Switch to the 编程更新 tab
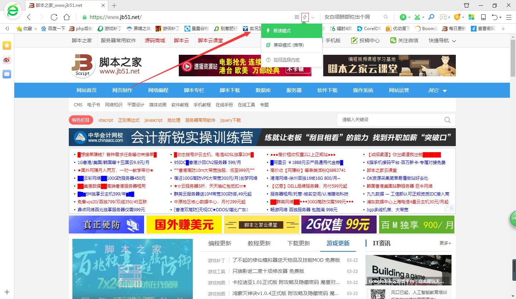 pos(220,243)
